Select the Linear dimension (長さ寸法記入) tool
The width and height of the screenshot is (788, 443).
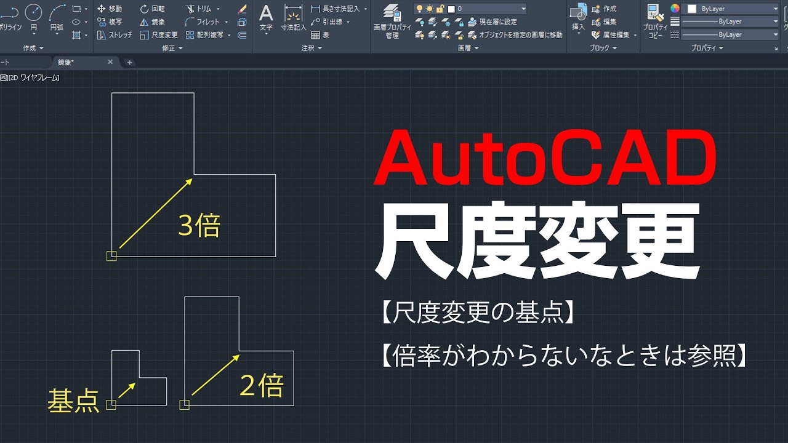pyautogui.click(x=335, y=9)
